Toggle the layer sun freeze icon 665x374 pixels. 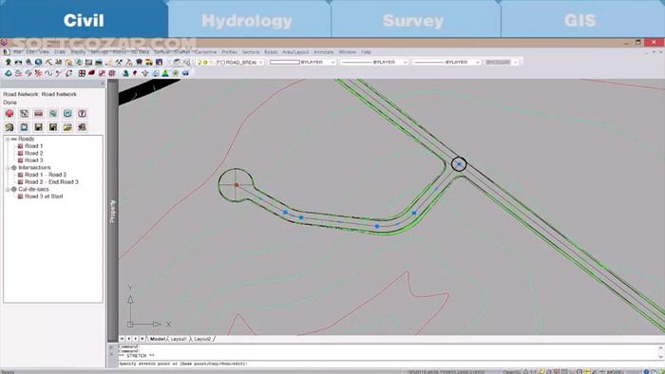205,63
